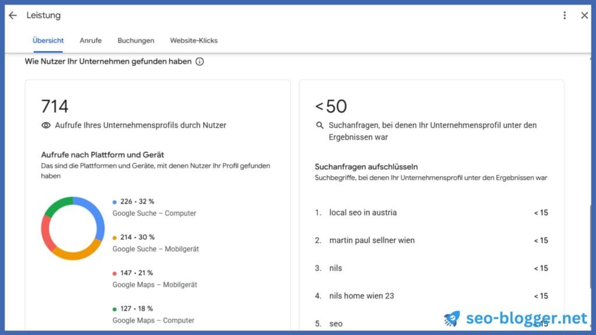Select search term 'local seo in austria'

[x=363, y=213]
